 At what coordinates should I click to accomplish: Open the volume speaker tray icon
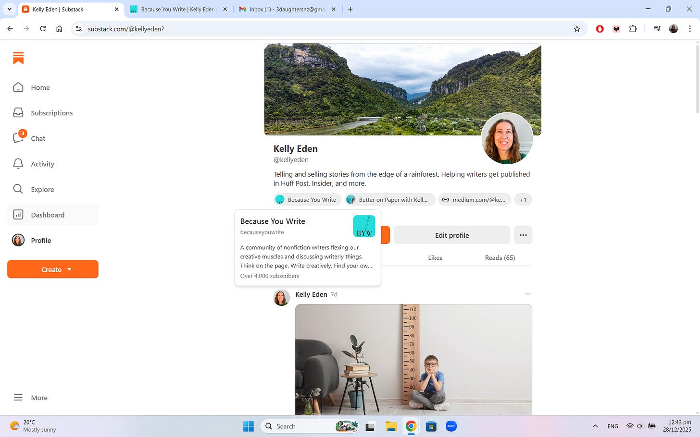click(640, 426)
